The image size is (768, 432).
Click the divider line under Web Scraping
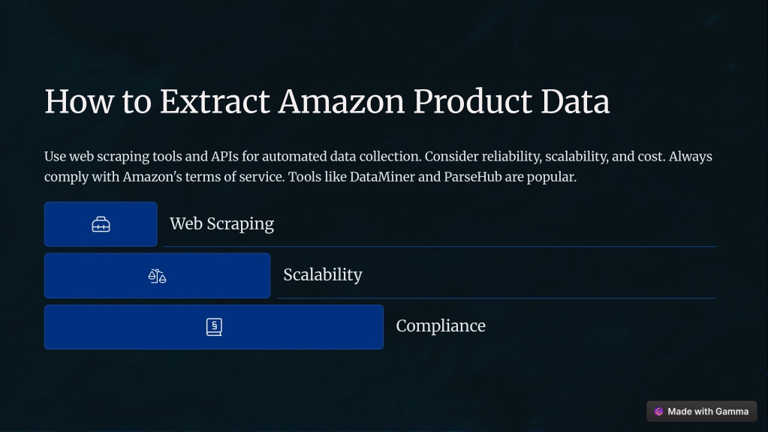coord(441,247)
